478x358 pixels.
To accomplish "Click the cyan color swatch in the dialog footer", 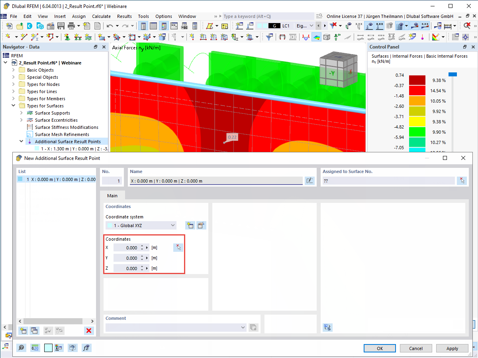I will [x=48, y=348].
